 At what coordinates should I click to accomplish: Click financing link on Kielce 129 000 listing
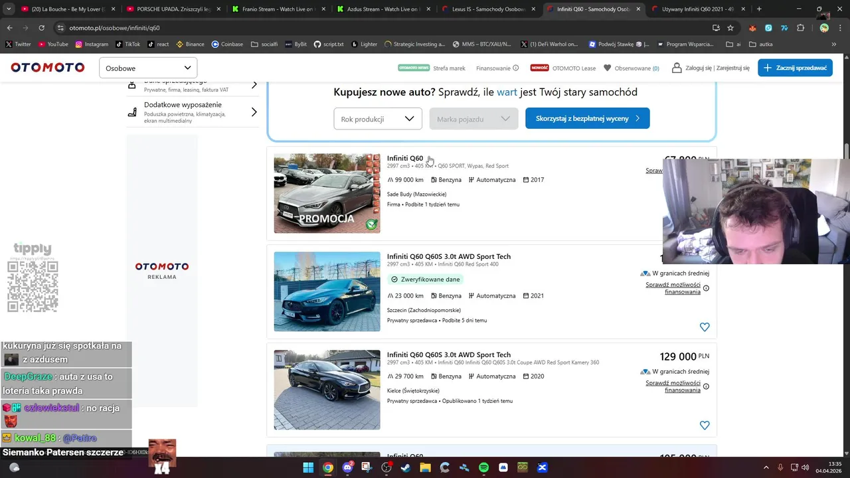pyautogui.click(x=673, y=386)
